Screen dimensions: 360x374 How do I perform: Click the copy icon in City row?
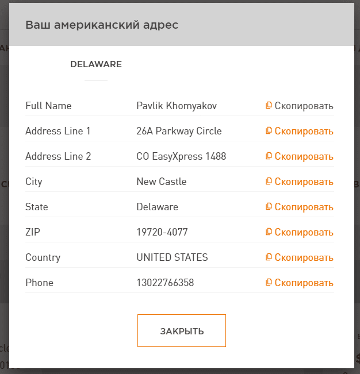point(269,182)
